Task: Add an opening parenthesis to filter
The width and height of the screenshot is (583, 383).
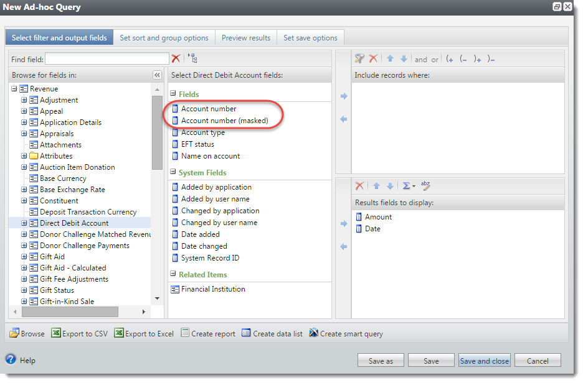Action: click(450, 59)
